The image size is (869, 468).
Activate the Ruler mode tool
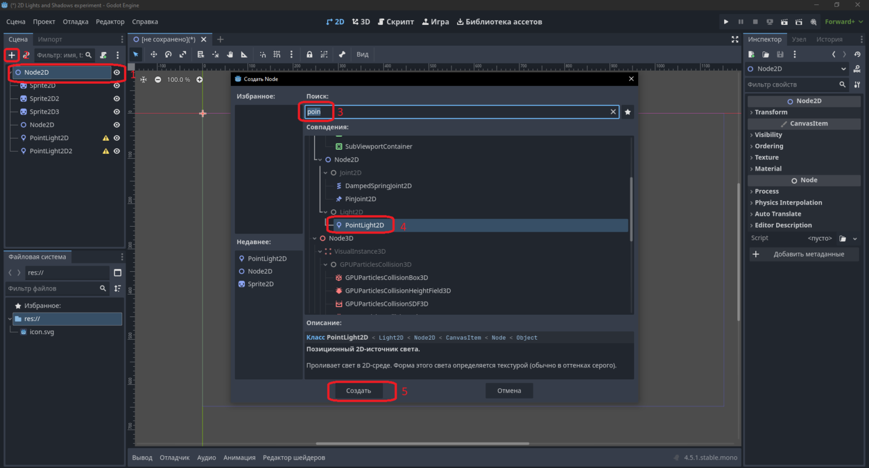click(244, 54)
